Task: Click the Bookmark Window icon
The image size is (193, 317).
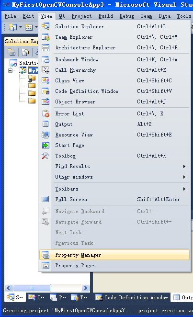Action: 45,59
